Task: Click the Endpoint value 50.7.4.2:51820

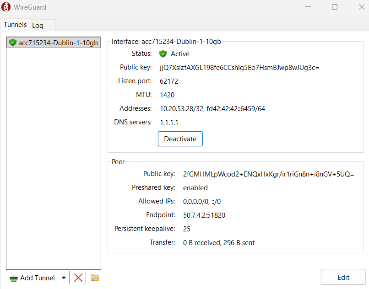Action: click(x=204, y=215)
